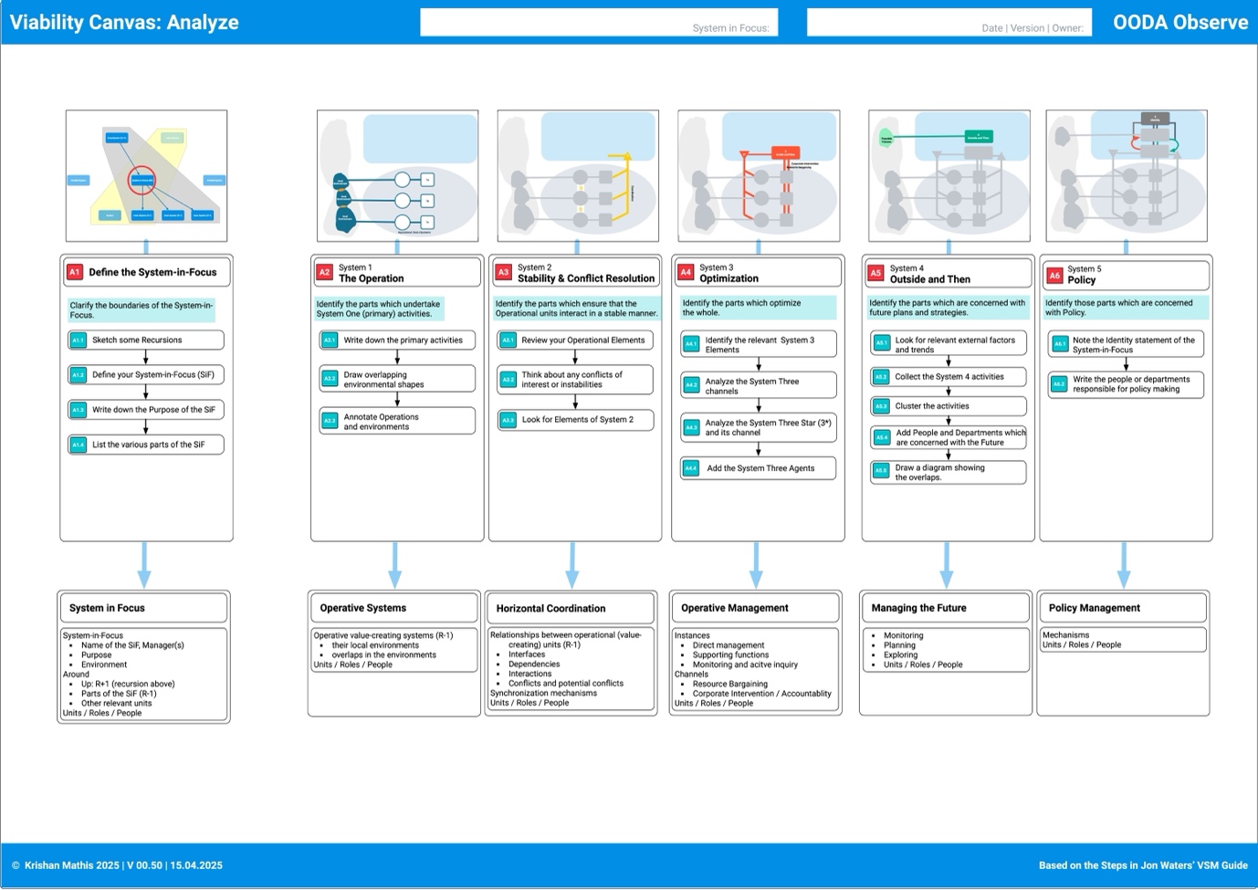Click the System in Focus input field
This screenshot has width=1258, height=890.
point(598,22)
